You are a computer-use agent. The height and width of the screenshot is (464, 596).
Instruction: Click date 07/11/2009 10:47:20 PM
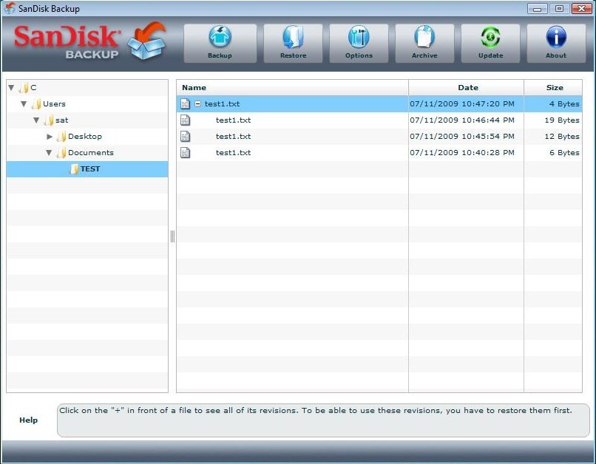pos(462,103)
